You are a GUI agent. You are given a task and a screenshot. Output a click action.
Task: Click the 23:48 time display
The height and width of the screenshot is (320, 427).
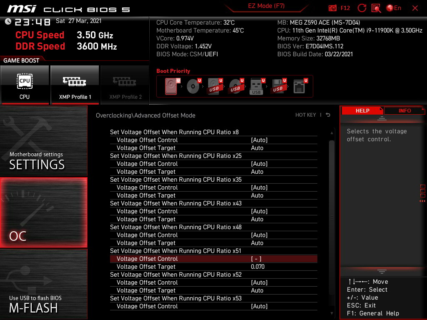pyautogui.click(x=33, y=22)
